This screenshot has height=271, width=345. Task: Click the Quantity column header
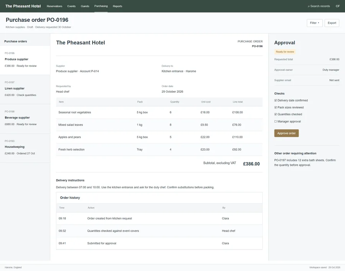pos(175,102)
